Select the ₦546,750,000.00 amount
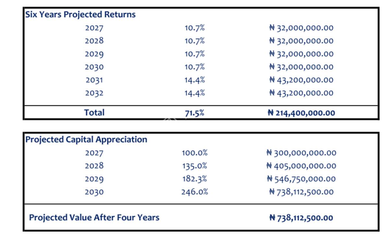This screenshot has width=389, height=241. pyautogui.click(x=301, y=179)
